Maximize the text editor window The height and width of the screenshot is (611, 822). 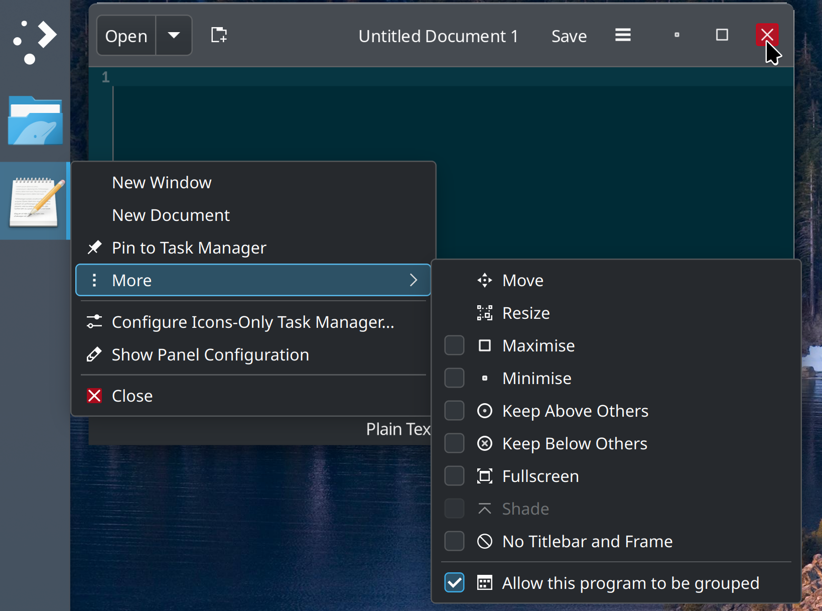tap(722, 35)
